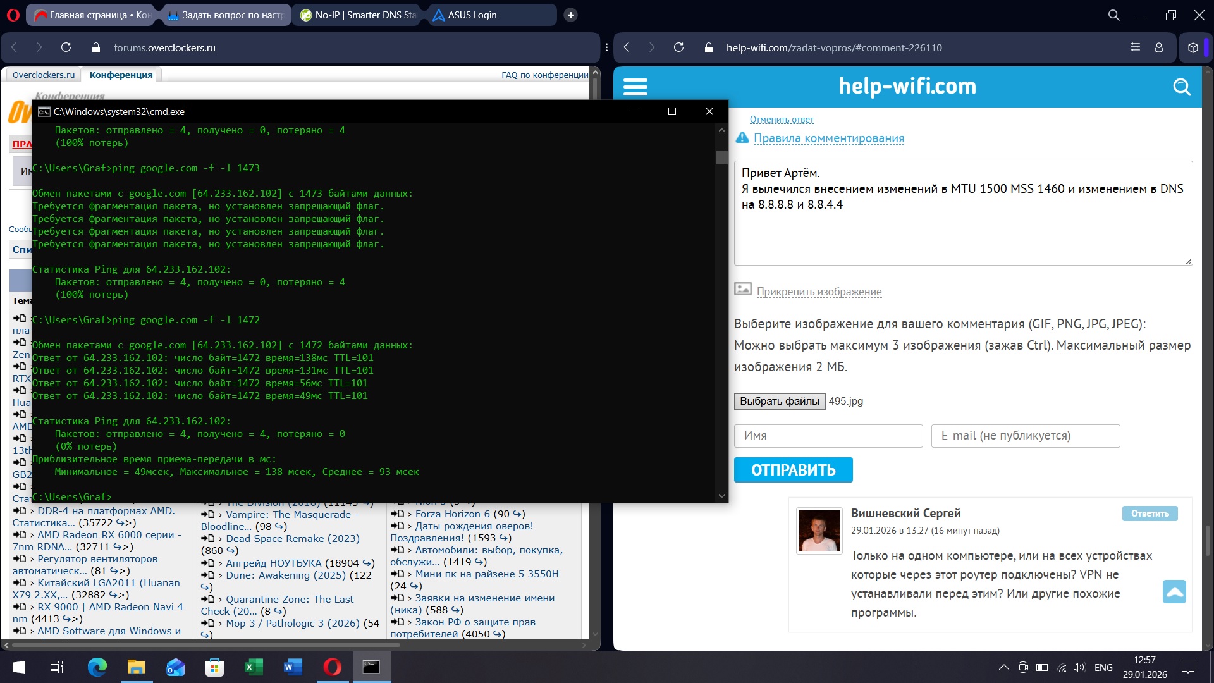The width and height of the screenshot is (1214, 683).
Task: Open the help-wifi.com hamburger menu
Action: coord(635,87)
